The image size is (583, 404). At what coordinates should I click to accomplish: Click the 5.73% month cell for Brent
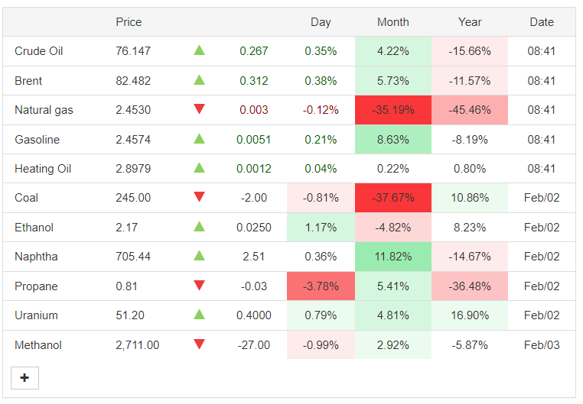[x=393, y=80]
